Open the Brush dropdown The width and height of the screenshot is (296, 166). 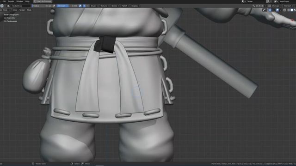(x=94, y=6)
